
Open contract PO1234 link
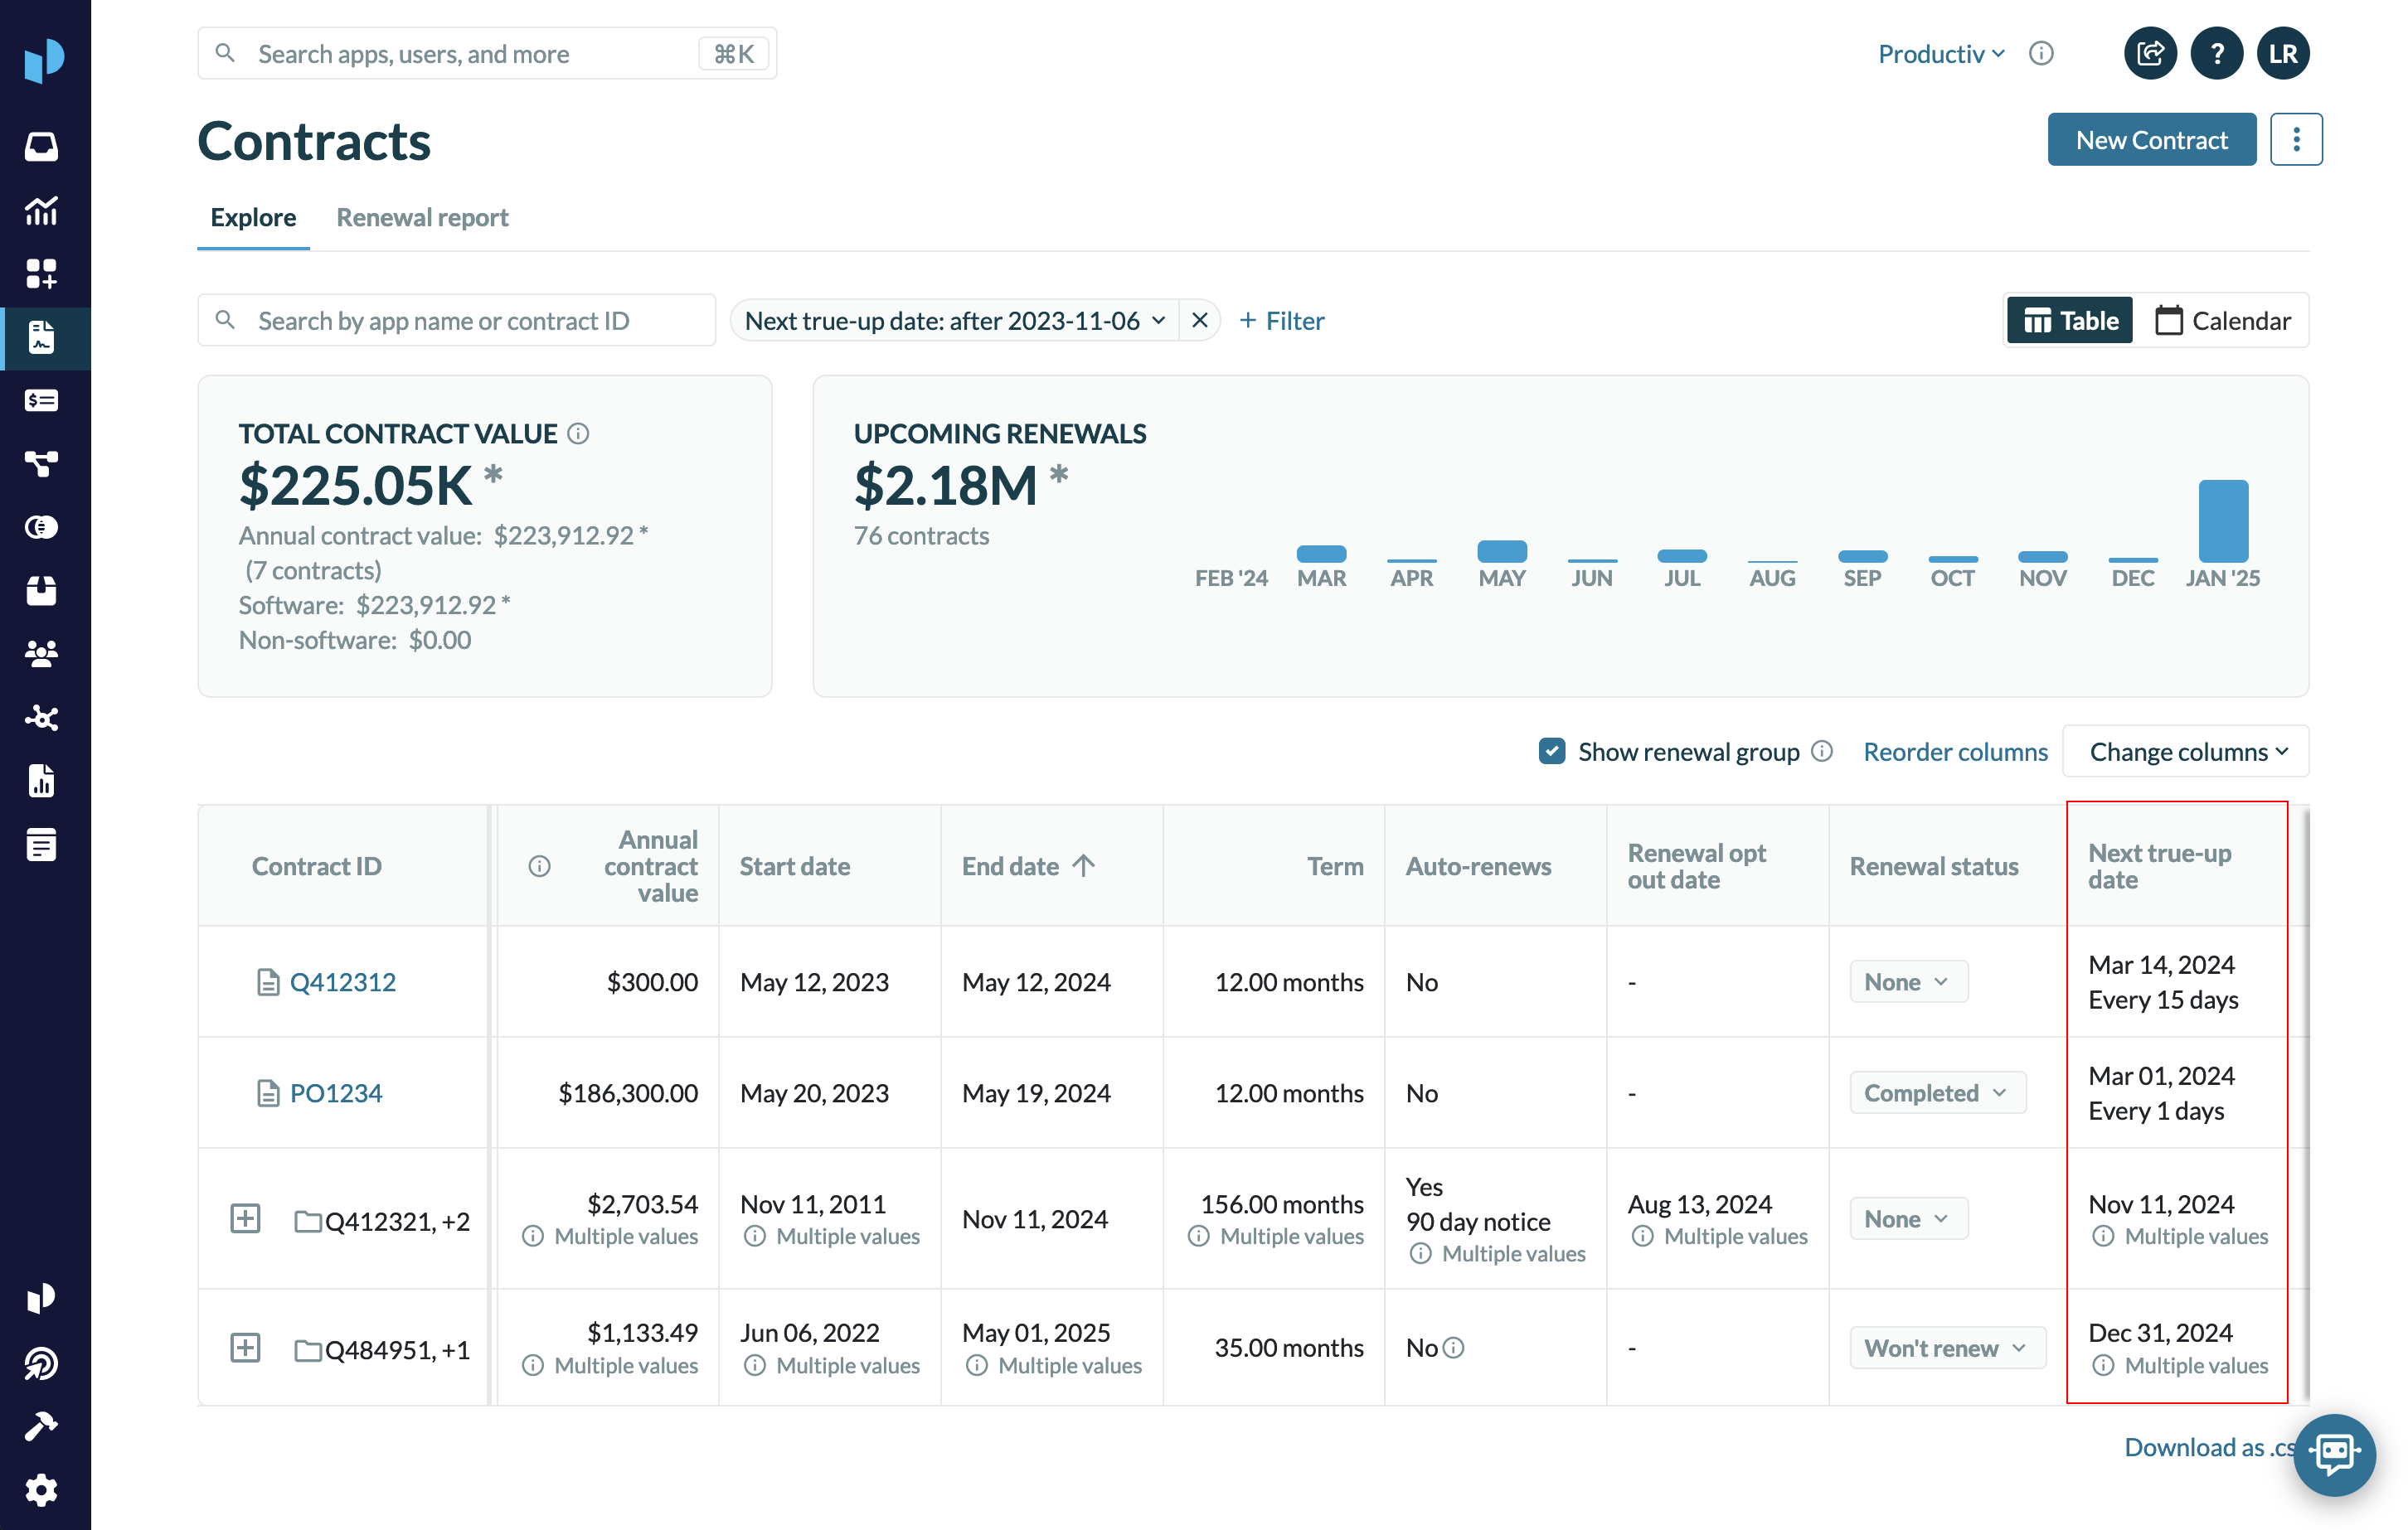click(336, 1093)
